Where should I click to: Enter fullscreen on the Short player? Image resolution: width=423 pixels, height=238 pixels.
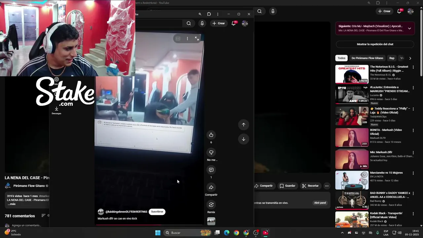tap(197, 39)
